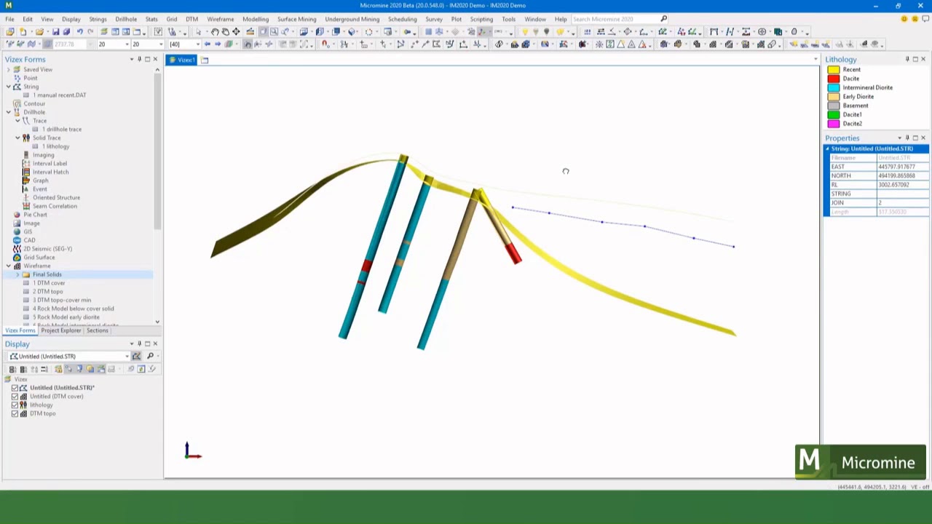
Task: Click the move cross-arrows tool
Action: click(x=236, y=32)
